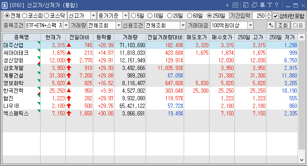
Task: Open font settings with the T icon
Action: point(270,5)
